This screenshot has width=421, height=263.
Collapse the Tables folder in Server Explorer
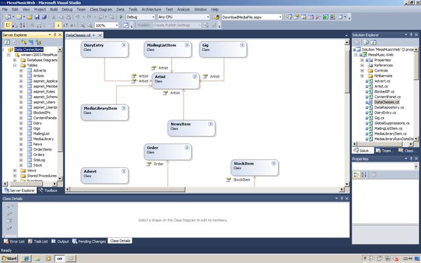coord(14,65)
